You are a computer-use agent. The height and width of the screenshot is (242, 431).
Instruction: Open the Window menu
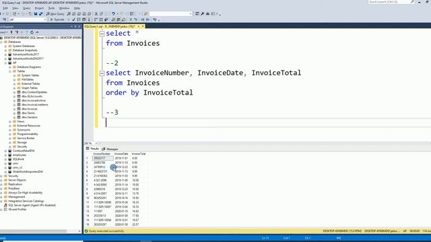[65, 8]
